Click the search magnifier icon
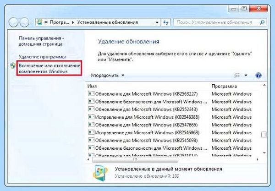Viewport: 275px width, 191px height. click(262, 22)
